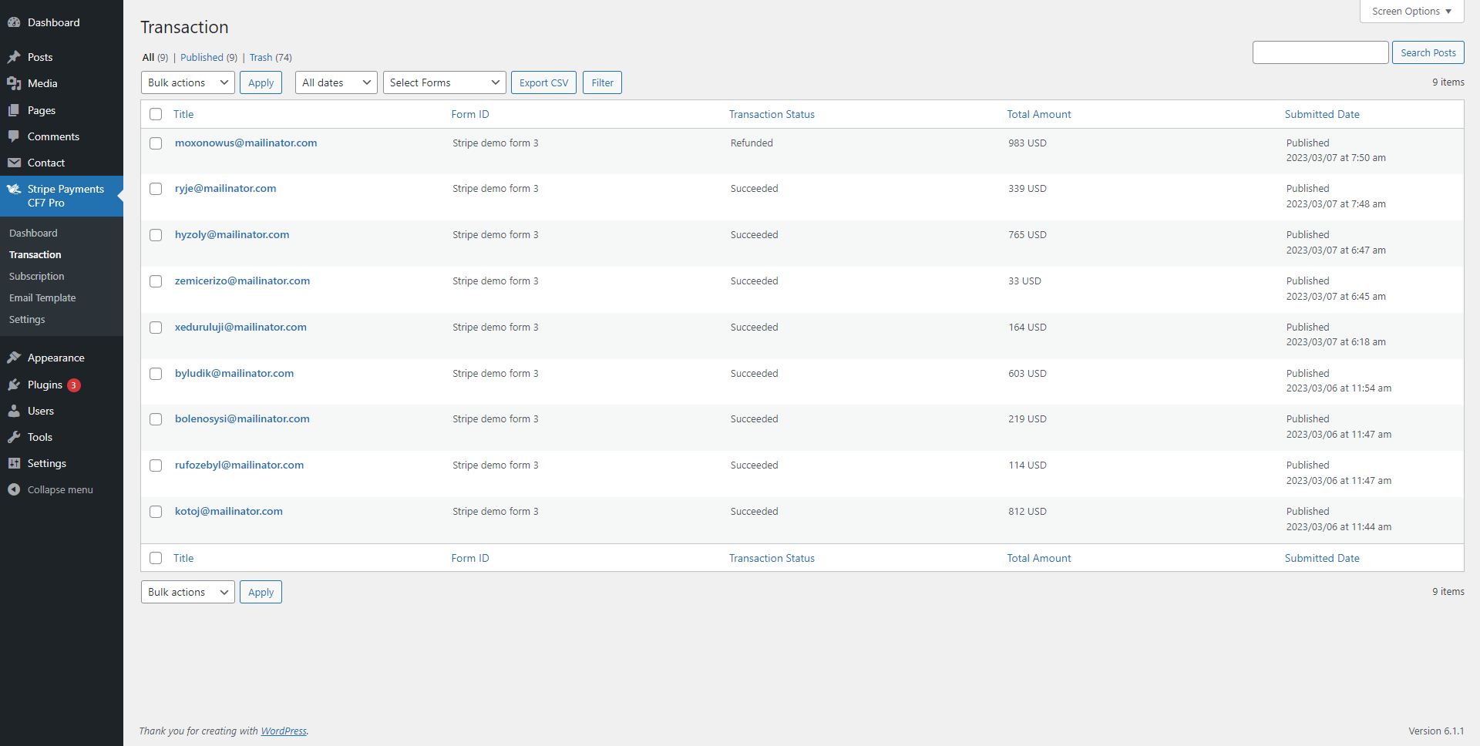Click the Collapse menu arrow icon
Viewport: 1480px width, 746px height.
(x=14, y=489)
